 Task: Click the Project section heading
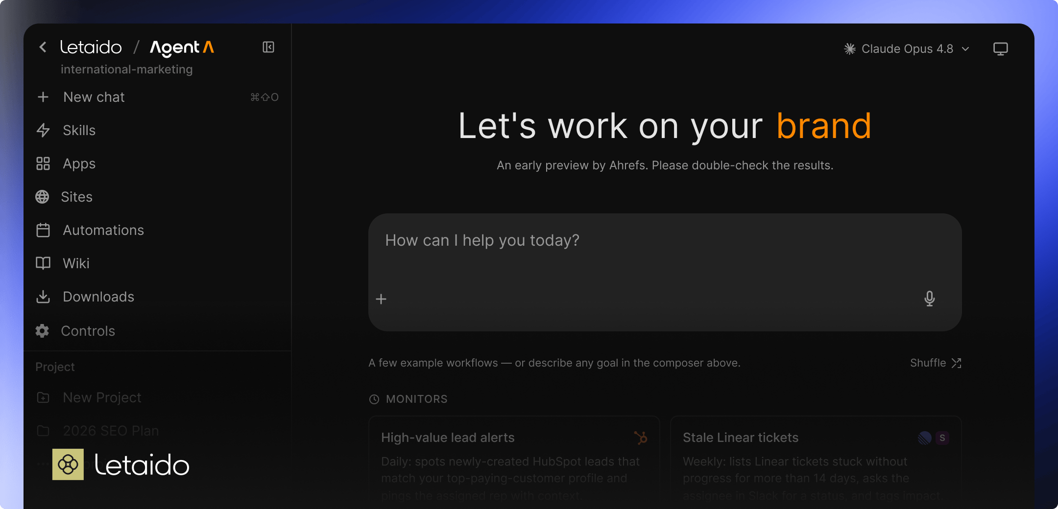(55, 367)
